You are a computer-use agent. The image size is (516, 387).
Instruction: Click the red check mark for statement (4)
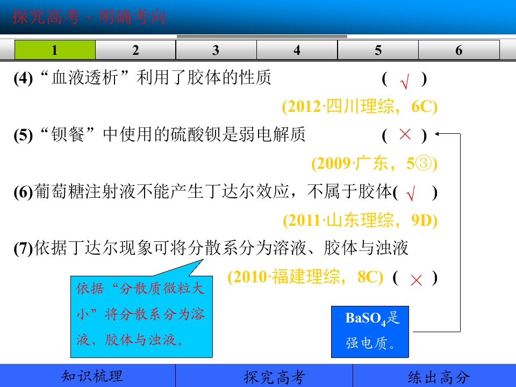tap(405, 81)
